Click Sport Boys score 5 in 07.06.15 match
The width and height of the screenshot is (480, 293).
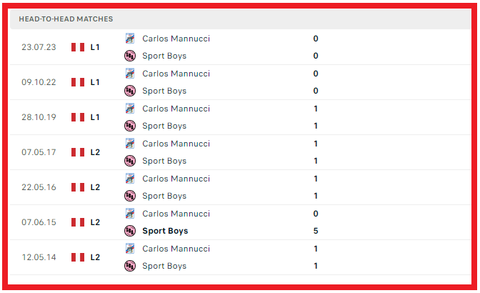(316, 231)
